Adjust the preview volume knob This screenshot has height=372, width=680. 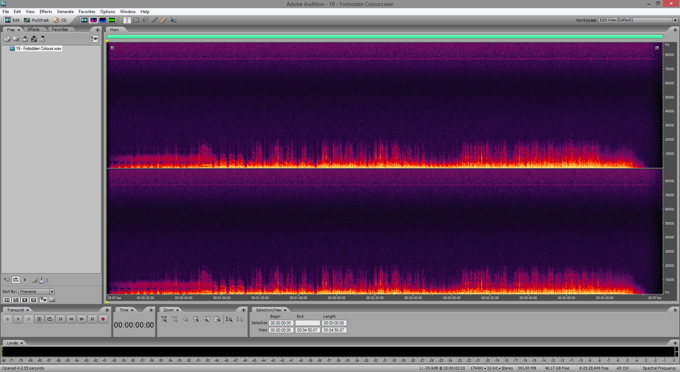[x=41, y=280]
